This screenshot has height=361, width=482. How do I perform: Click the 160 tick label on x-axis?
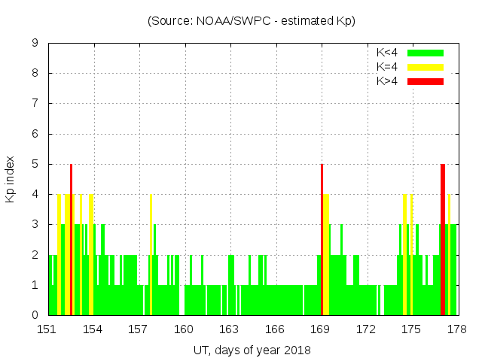click(184, 329)
